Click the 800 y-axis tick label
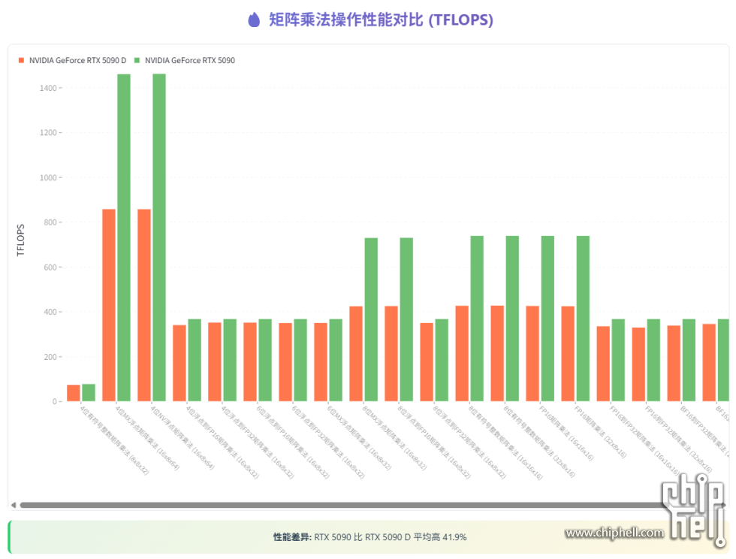Viewport: 736px width, 559px height. coord(50,222)
